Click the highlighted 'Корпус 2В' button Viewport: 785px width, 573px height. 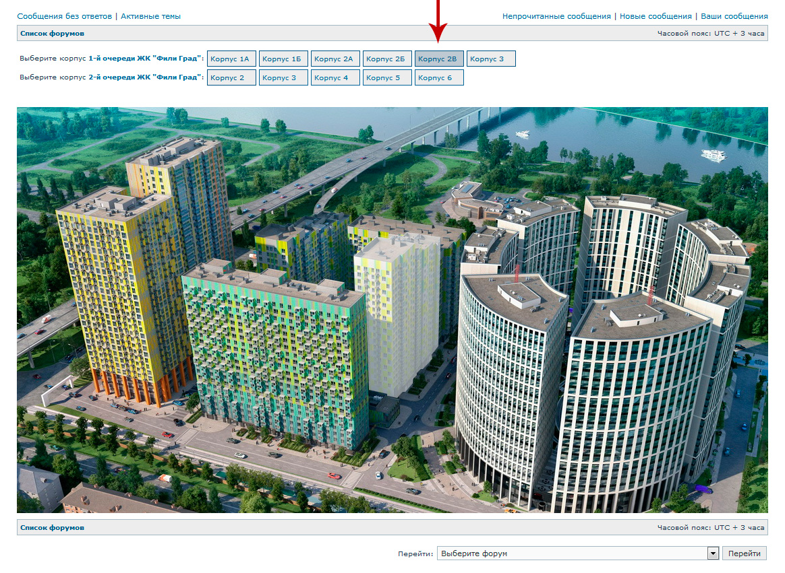pos(439,59)
